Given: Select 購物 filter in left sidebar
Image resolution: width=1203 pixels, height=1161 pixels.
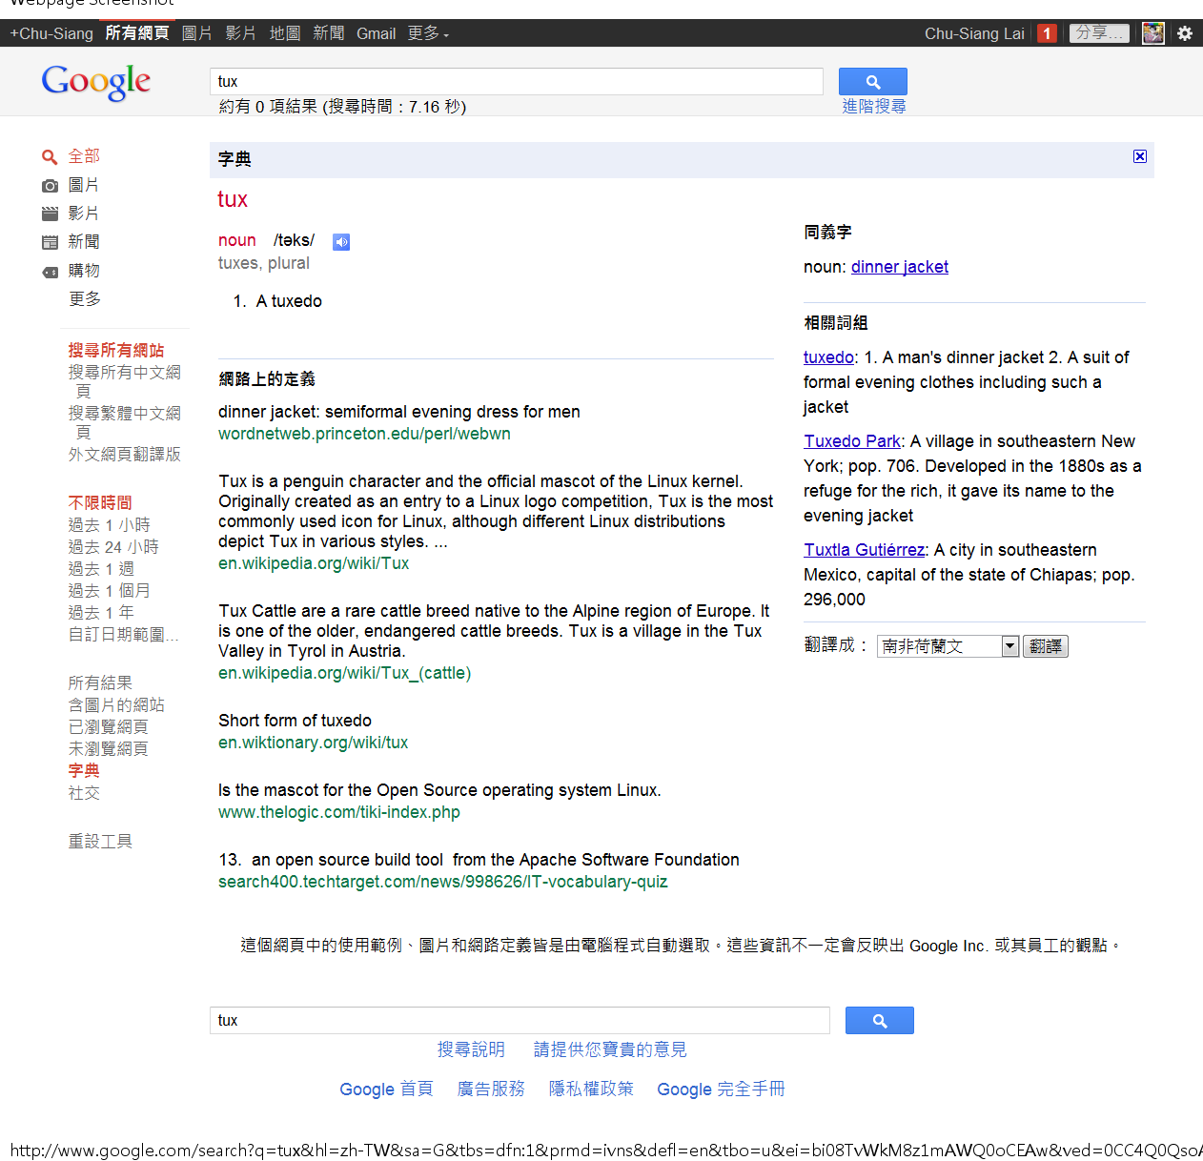Looking at the screenshot, I should tap(84, 270).
